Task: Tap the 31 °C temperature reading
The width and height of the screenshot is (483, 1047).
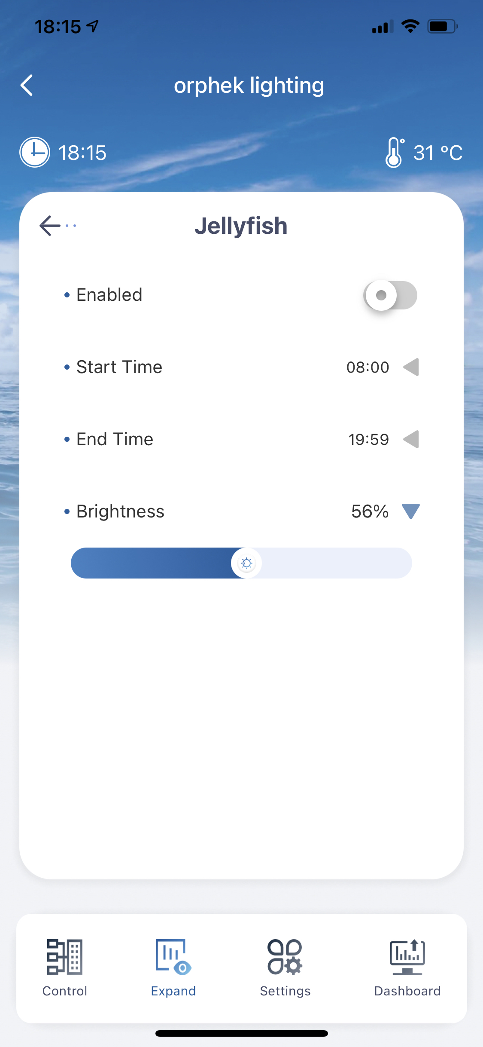Action: click(x=438, y=153)
